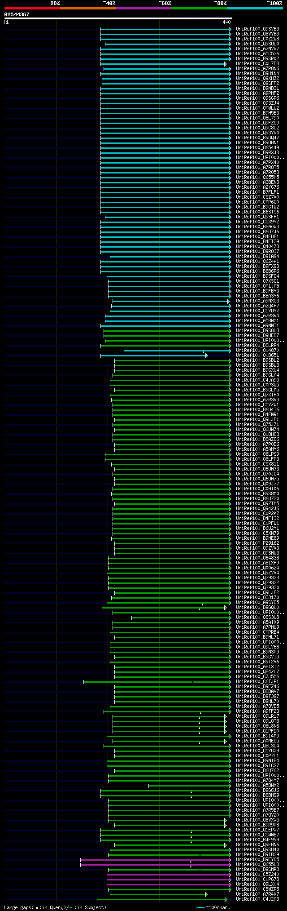
Task: Click the white query sequence ruler bar
Action: click(x=118, y=18)
